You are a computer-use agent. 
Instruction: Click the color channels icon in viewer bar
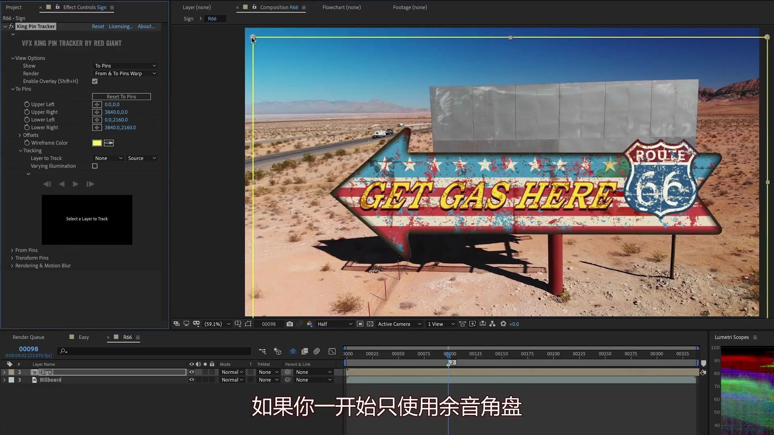point(310,324)
